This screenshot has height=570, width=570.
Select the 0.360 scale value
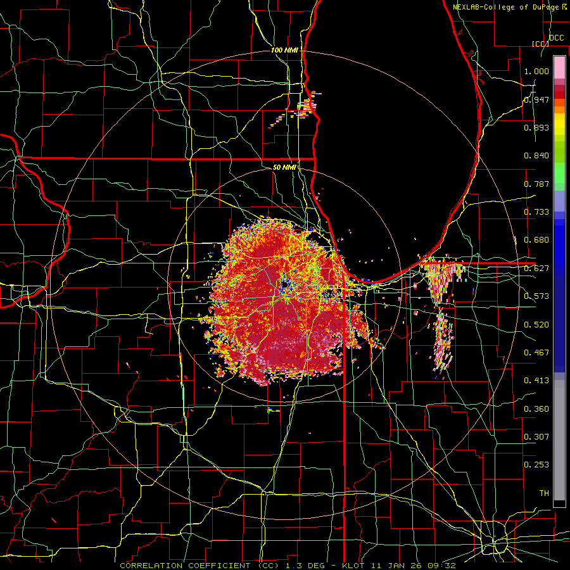tap(536, 409)
